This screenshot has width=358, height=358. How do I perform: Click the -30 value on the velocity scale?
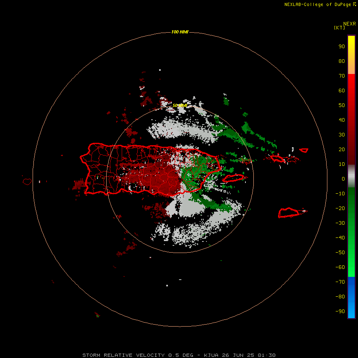[x=340, y=223]
